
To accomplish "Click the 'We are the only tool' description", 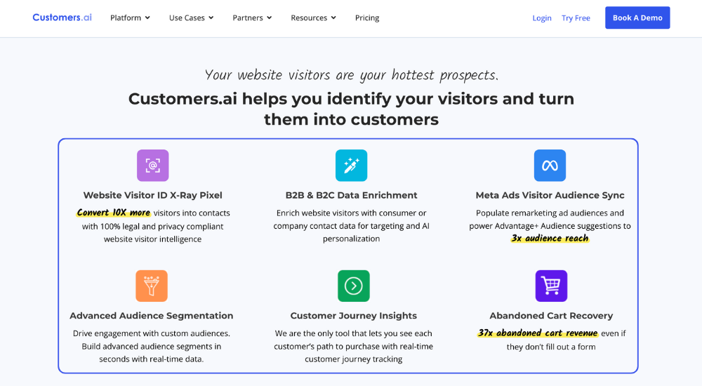I will pyautogui.click(x=354, y=346).
